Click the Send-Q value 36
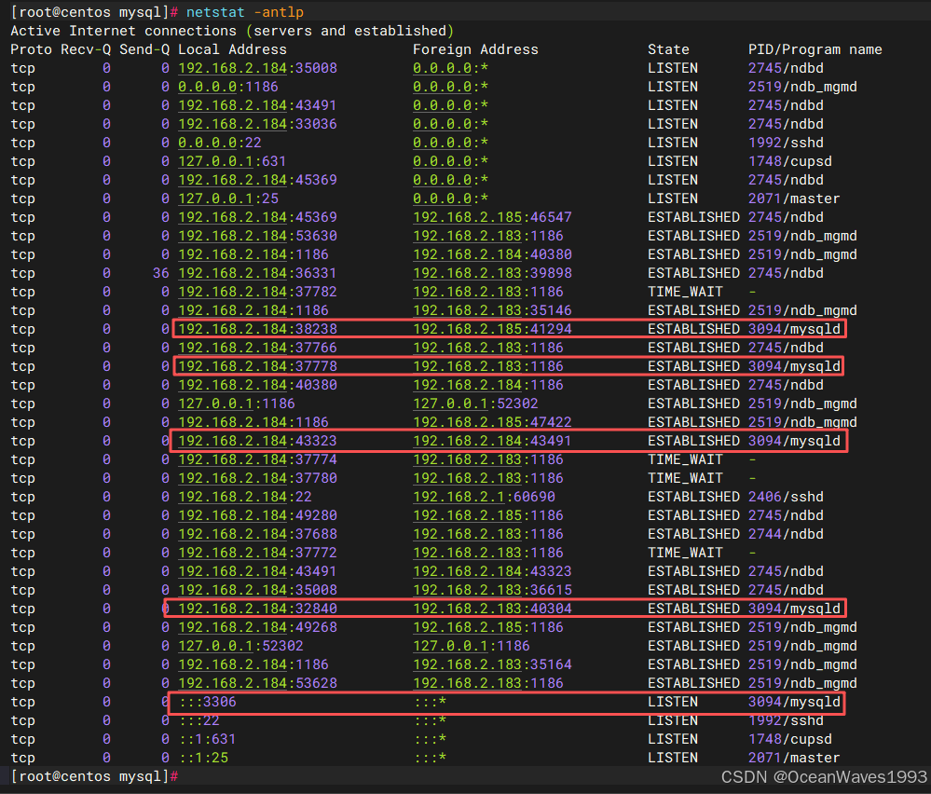This screenshot has height=794, width=931. 161,273
